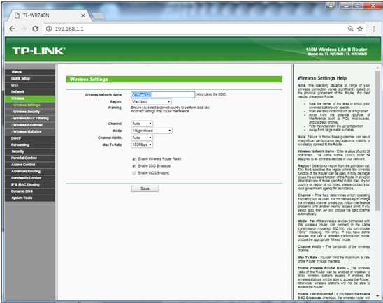Open the Network menu item
Screen dimensions: 383x303
point(30,91)
